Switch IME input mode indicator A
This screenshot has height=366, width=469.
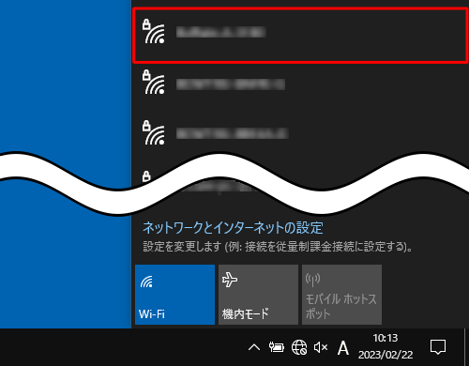point(343,348)
